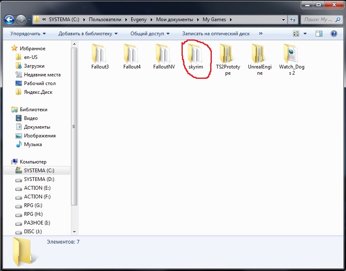
Task: Select the Watch_Dogs 2 folder icon
Action: [x=291, y=53]
